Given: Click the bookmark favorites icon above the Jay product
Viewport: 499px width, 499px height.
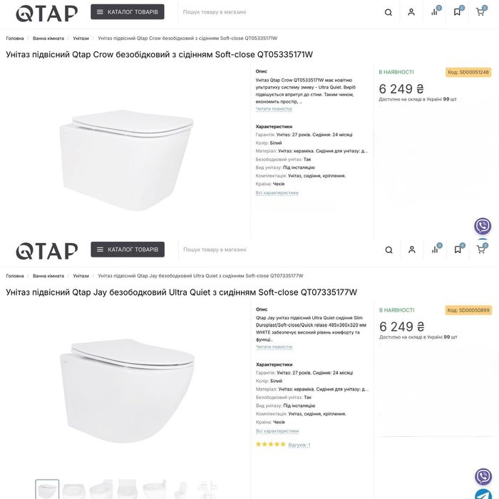Looking at the screenshot, I should point(458,249).
